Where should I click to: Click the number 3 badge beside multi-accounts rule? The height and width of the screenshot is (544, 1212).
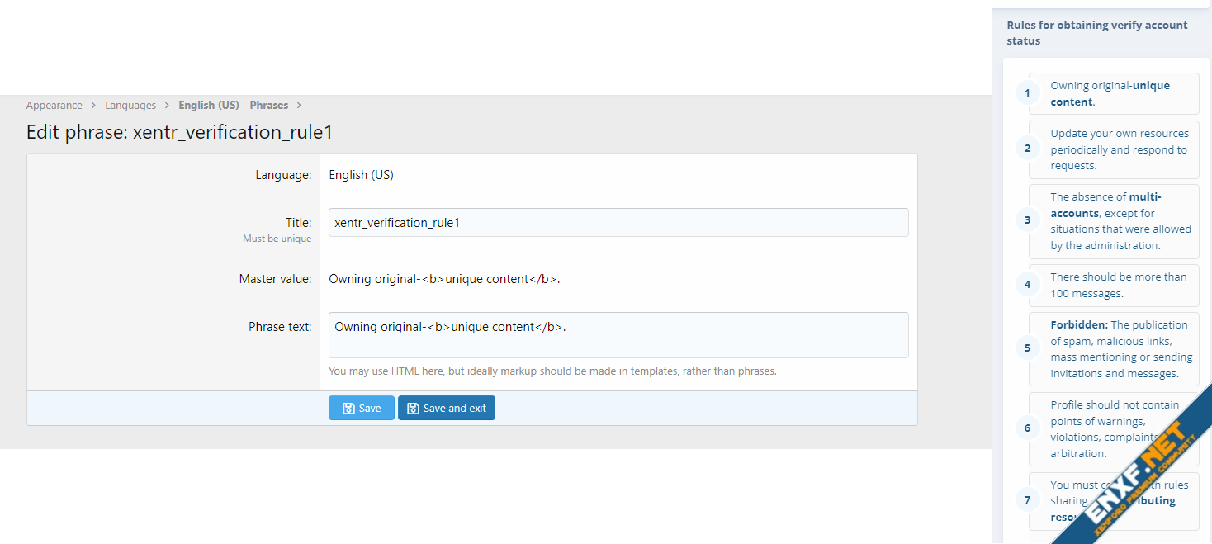[x=1027, y=220]
